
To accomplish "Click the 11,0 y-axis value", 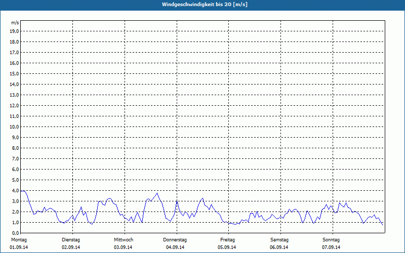I will [x=15, y=116].
